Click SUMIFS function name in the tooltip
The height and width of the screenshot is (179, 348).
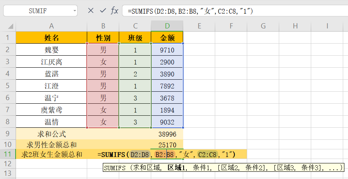(115, 168)
